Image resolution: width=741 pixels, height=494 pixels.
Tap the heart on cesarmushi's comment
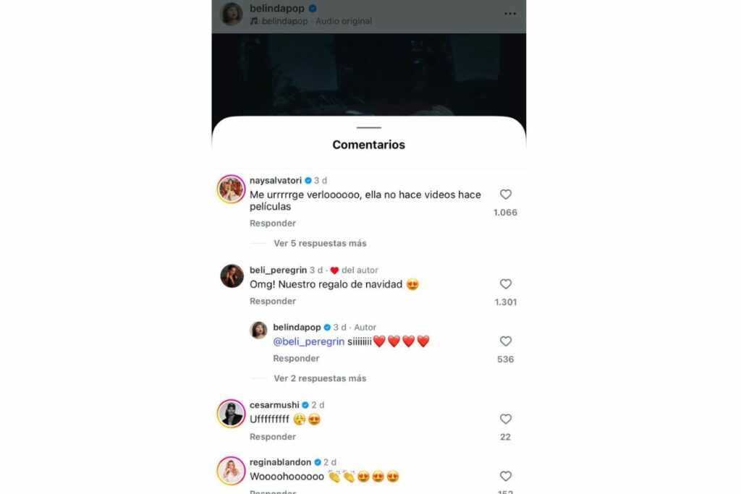tap(506, 419)
